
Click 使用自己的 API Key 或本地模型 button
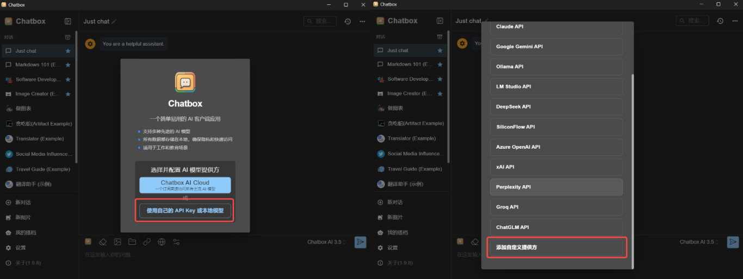[185, 211]
